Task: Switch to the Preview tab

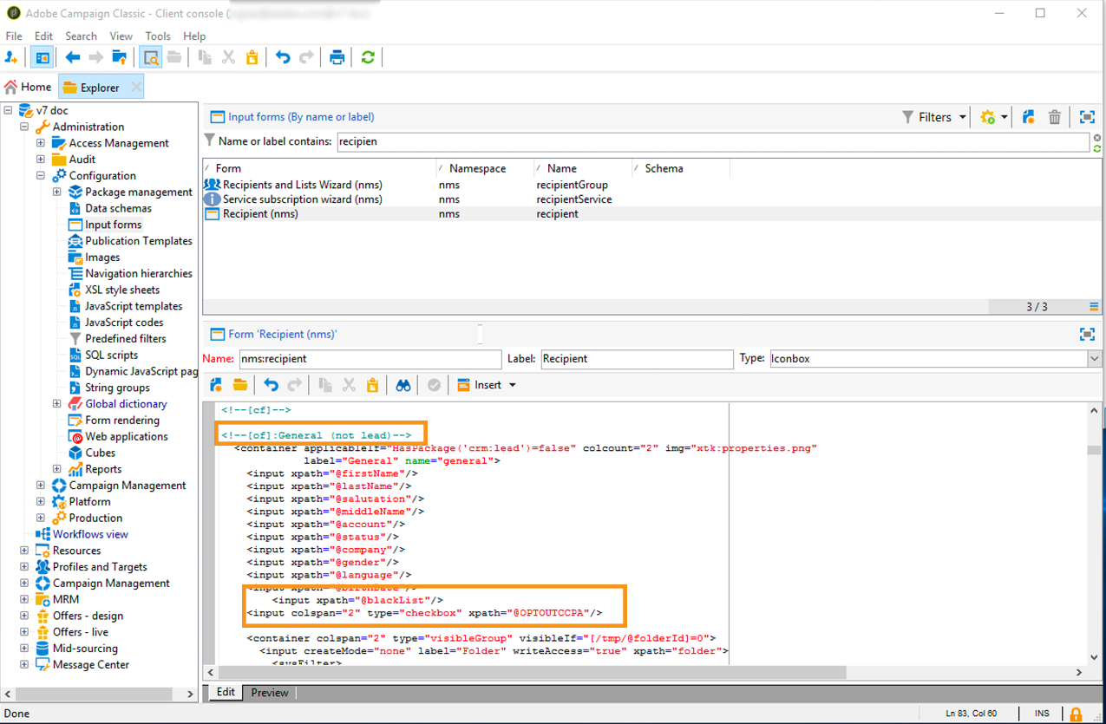Action: point(269,693)
